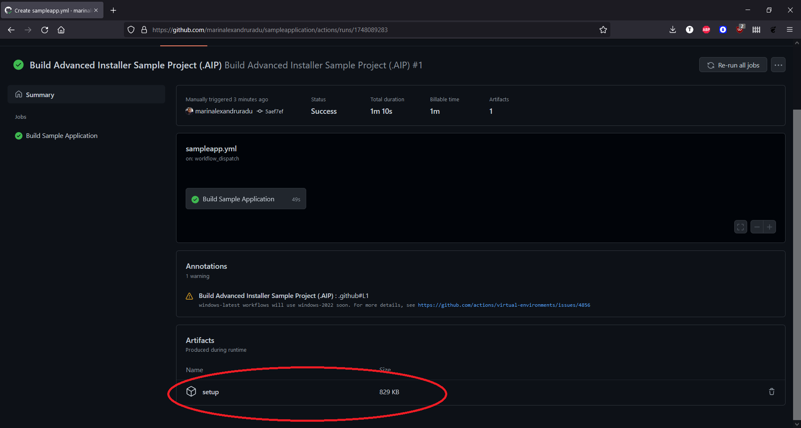
Task: Click the .github#L1 annotation title
Action: (284, 295)
